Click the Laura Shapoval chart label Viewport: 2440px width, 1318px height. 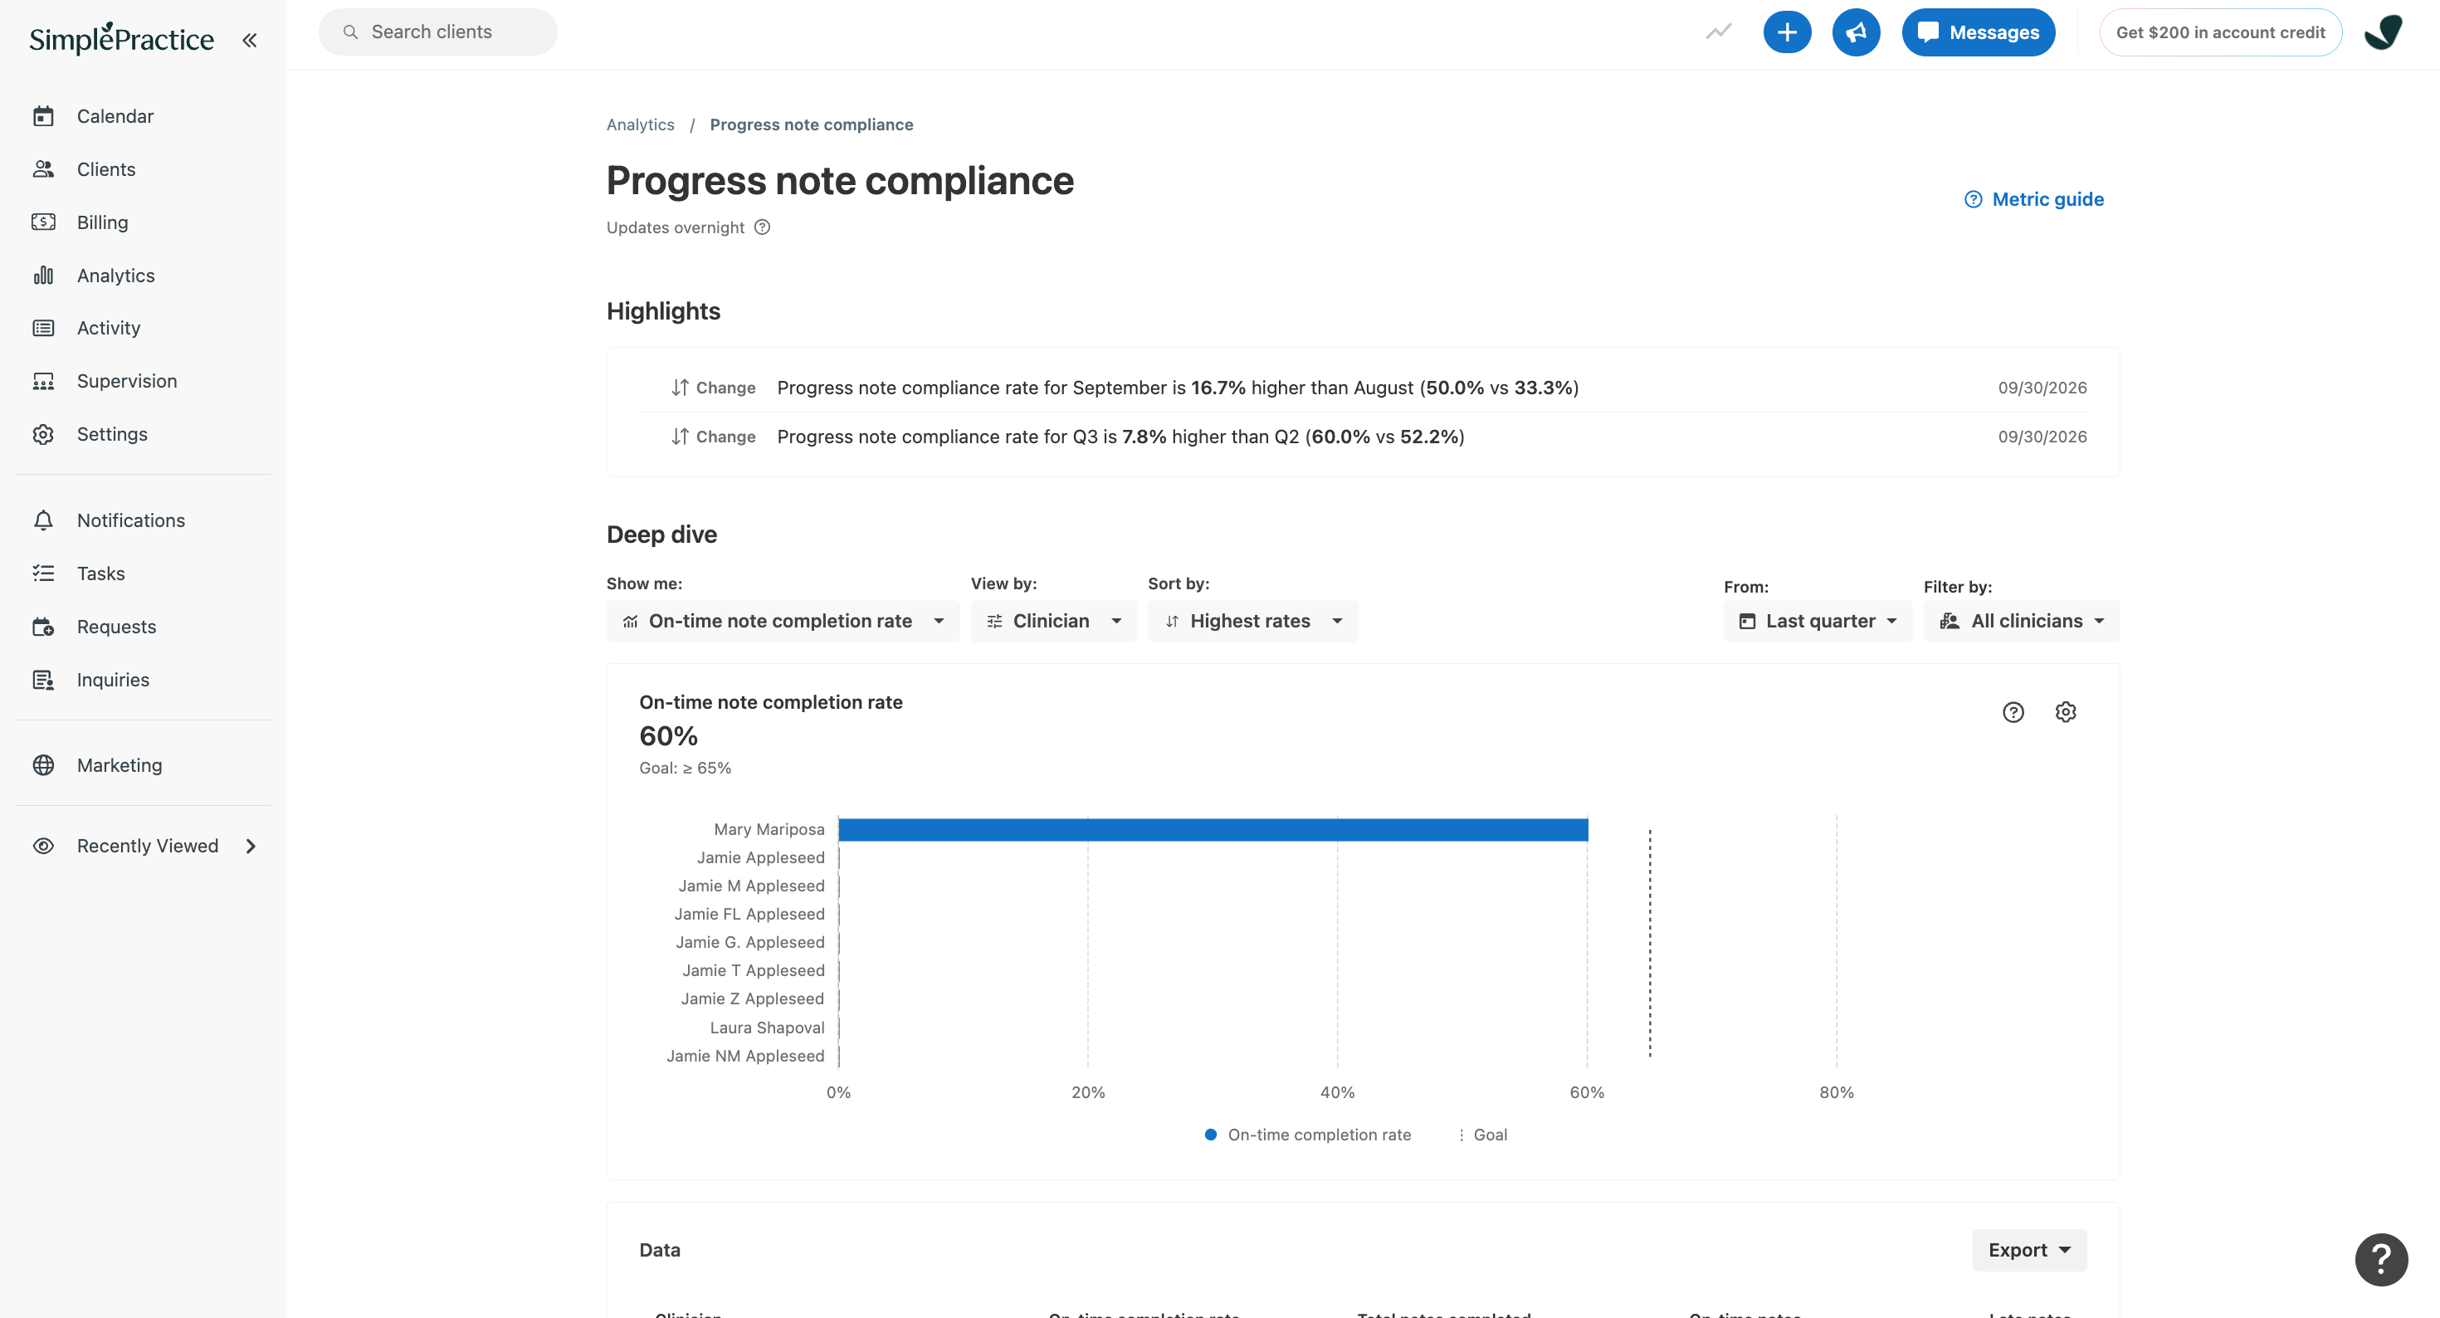pos(767,1028)
